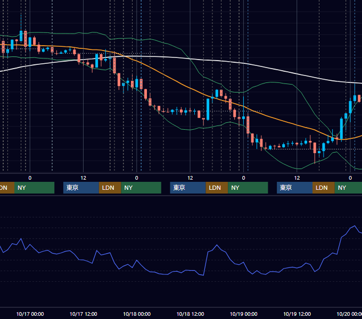362x319 pixels.
Task: Click the hour label 12 above 10/17 12:00
Action: click(84, 178)
